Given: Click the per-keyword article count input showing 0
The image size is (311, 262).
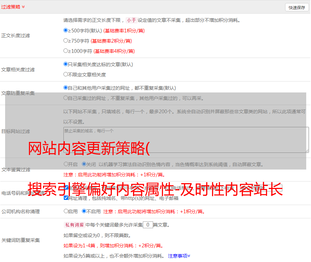Looking at the screenshot, I should tap(148, 225).
